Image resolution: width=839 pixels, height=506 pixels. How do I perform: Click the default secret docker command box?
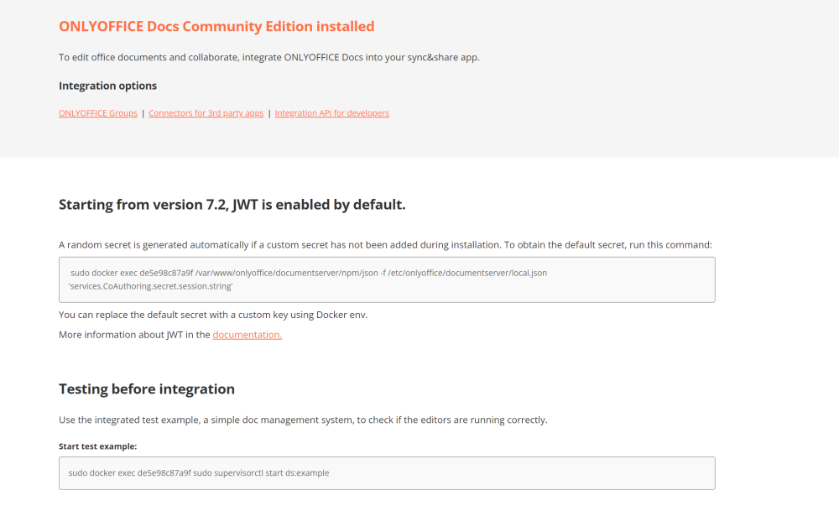click(387, 279)
